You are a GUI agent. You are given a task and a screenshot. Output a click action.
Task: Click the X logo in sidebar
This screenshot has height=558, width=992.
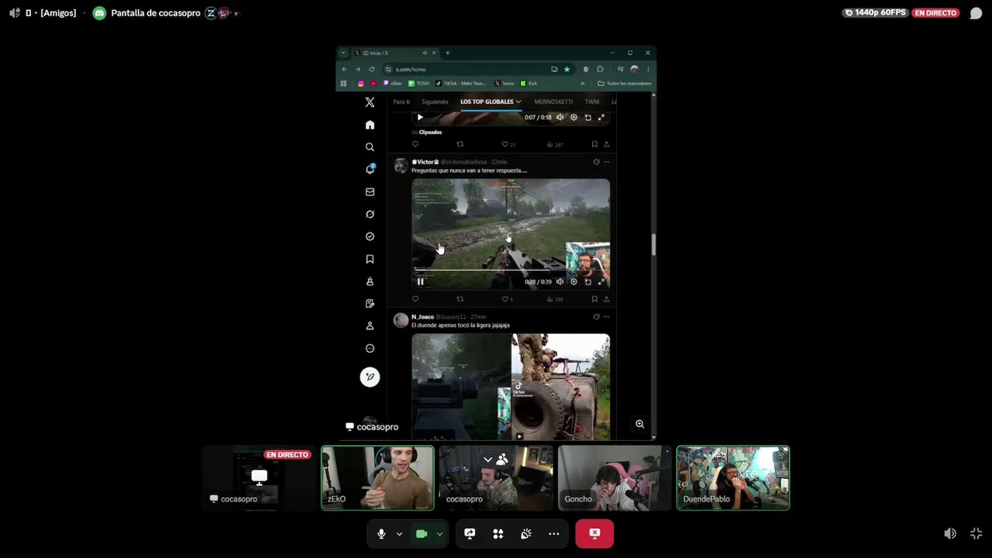point(370,102)
